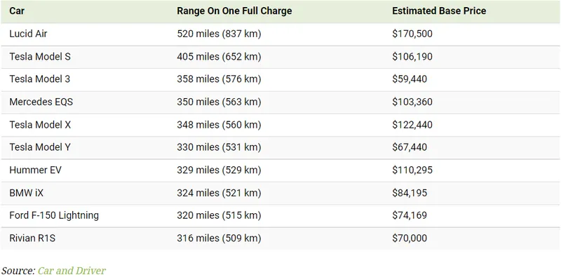The width and height of the screenshot is (561, 277).
Task: Select the 329 miles (529 km) range cell
Action: coord(219,170)
